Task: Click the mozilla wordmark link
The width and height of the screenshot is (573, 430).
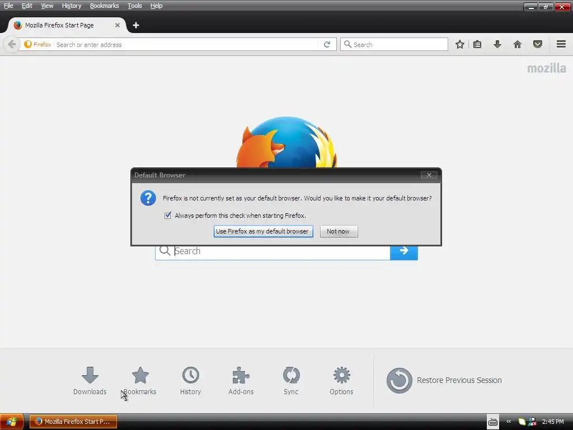Action: [546, 68]
